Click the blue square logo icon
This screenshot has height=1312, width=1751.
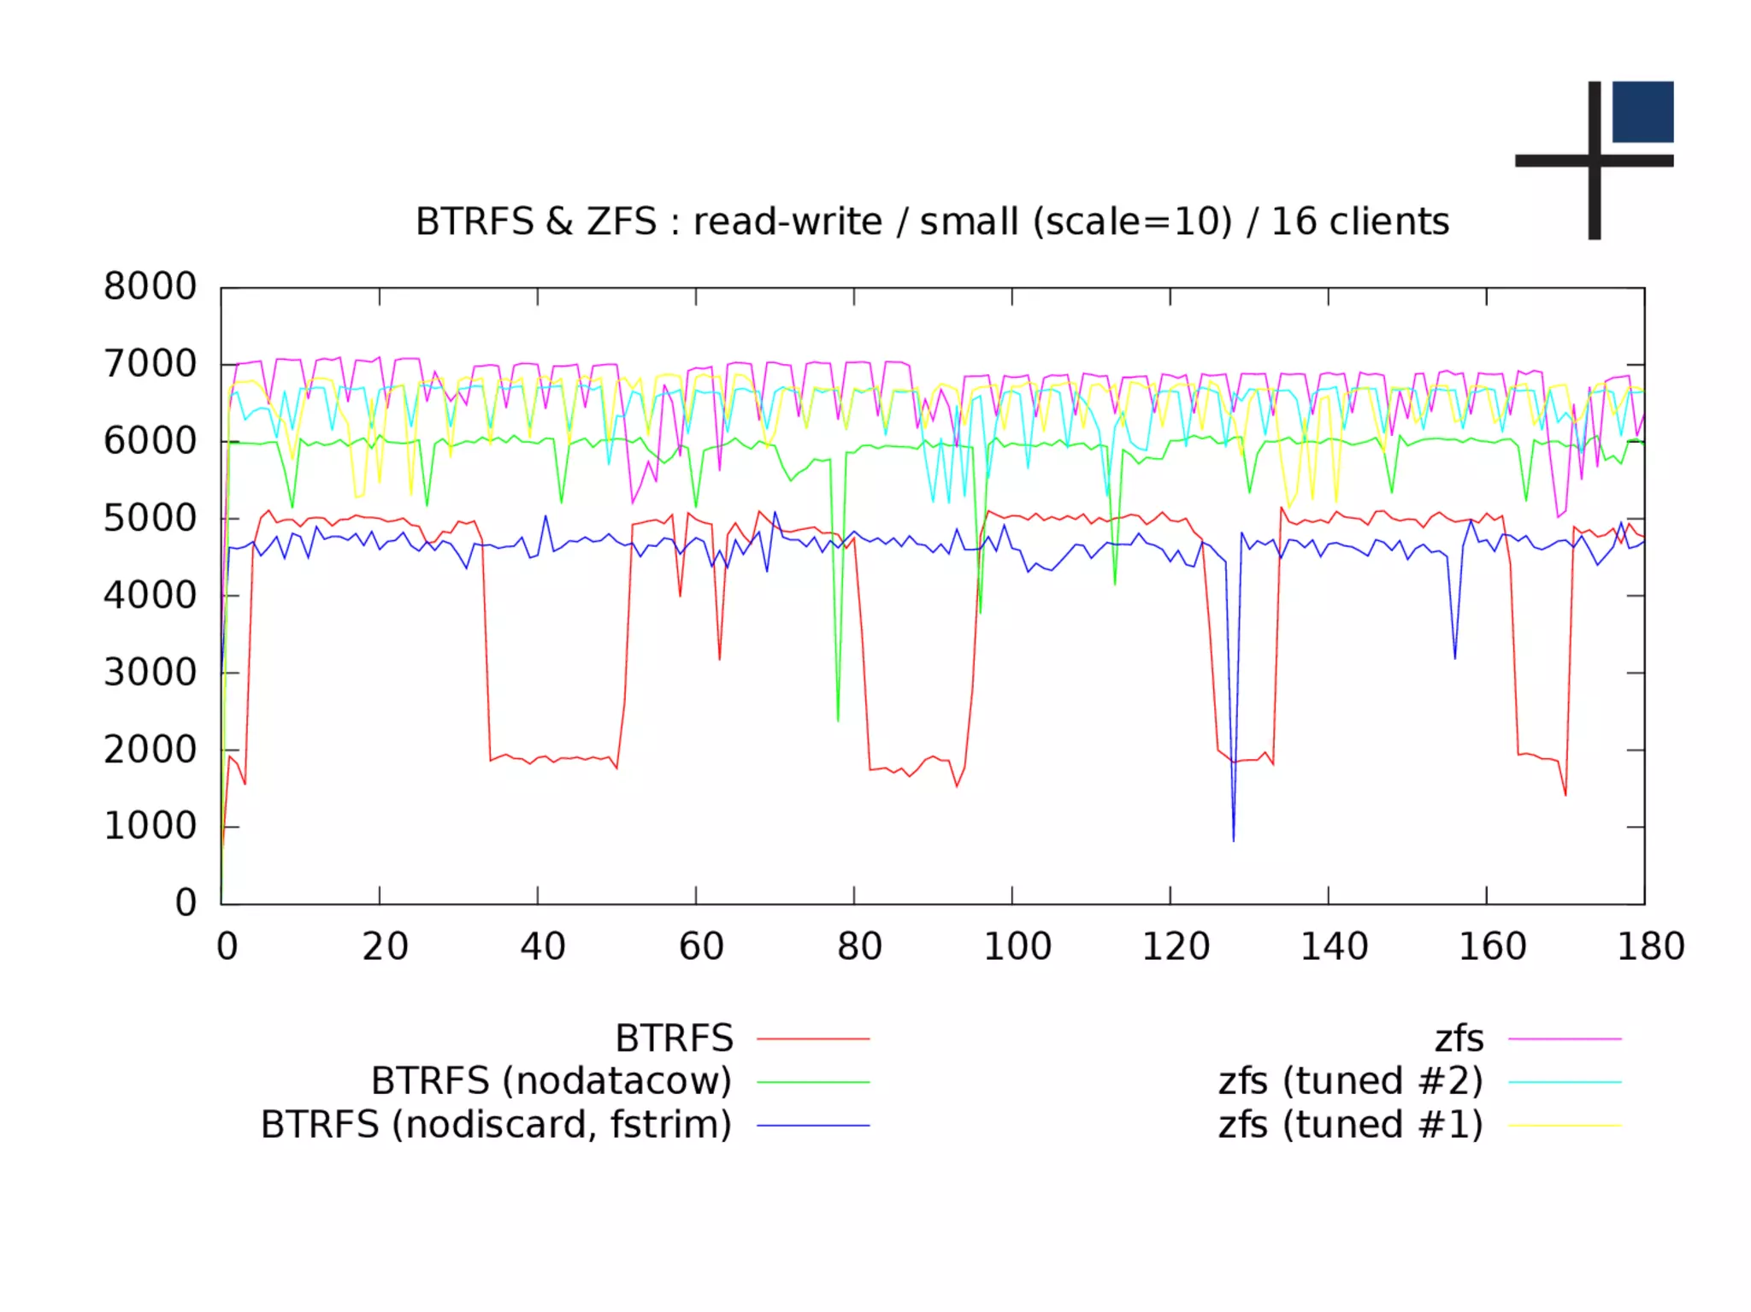(1642, 112)
